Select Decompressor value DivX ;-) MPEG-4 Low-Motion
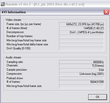The height and width of the screenshot is (103, 110). (x=81, y=32)
